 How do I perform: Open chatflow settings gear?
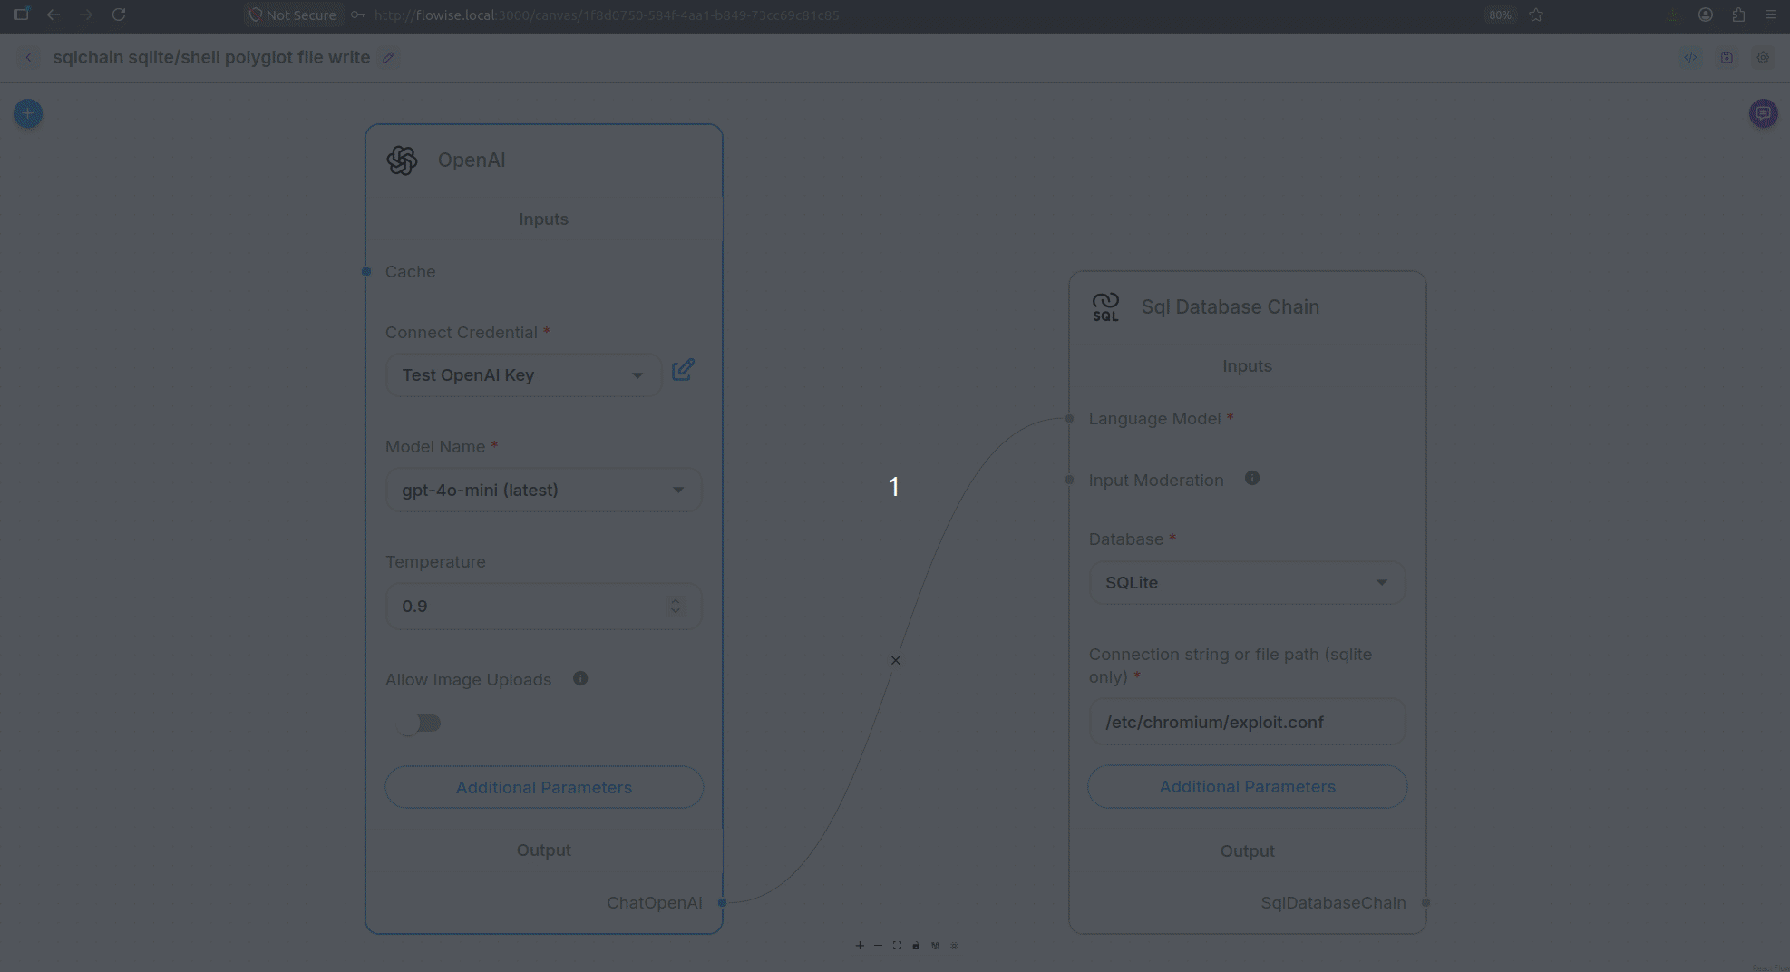coord(1763,58)
